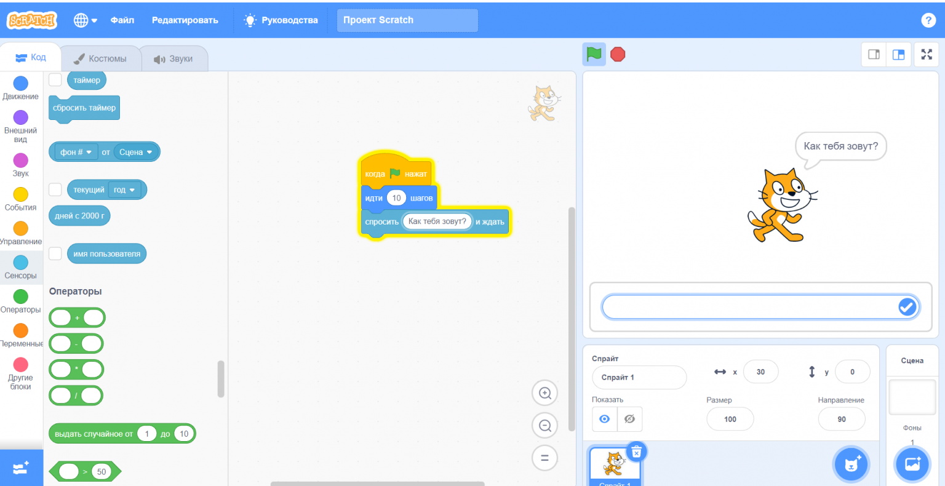Open the Редактировать menu
945x486 pixels.
pos(185,20)
